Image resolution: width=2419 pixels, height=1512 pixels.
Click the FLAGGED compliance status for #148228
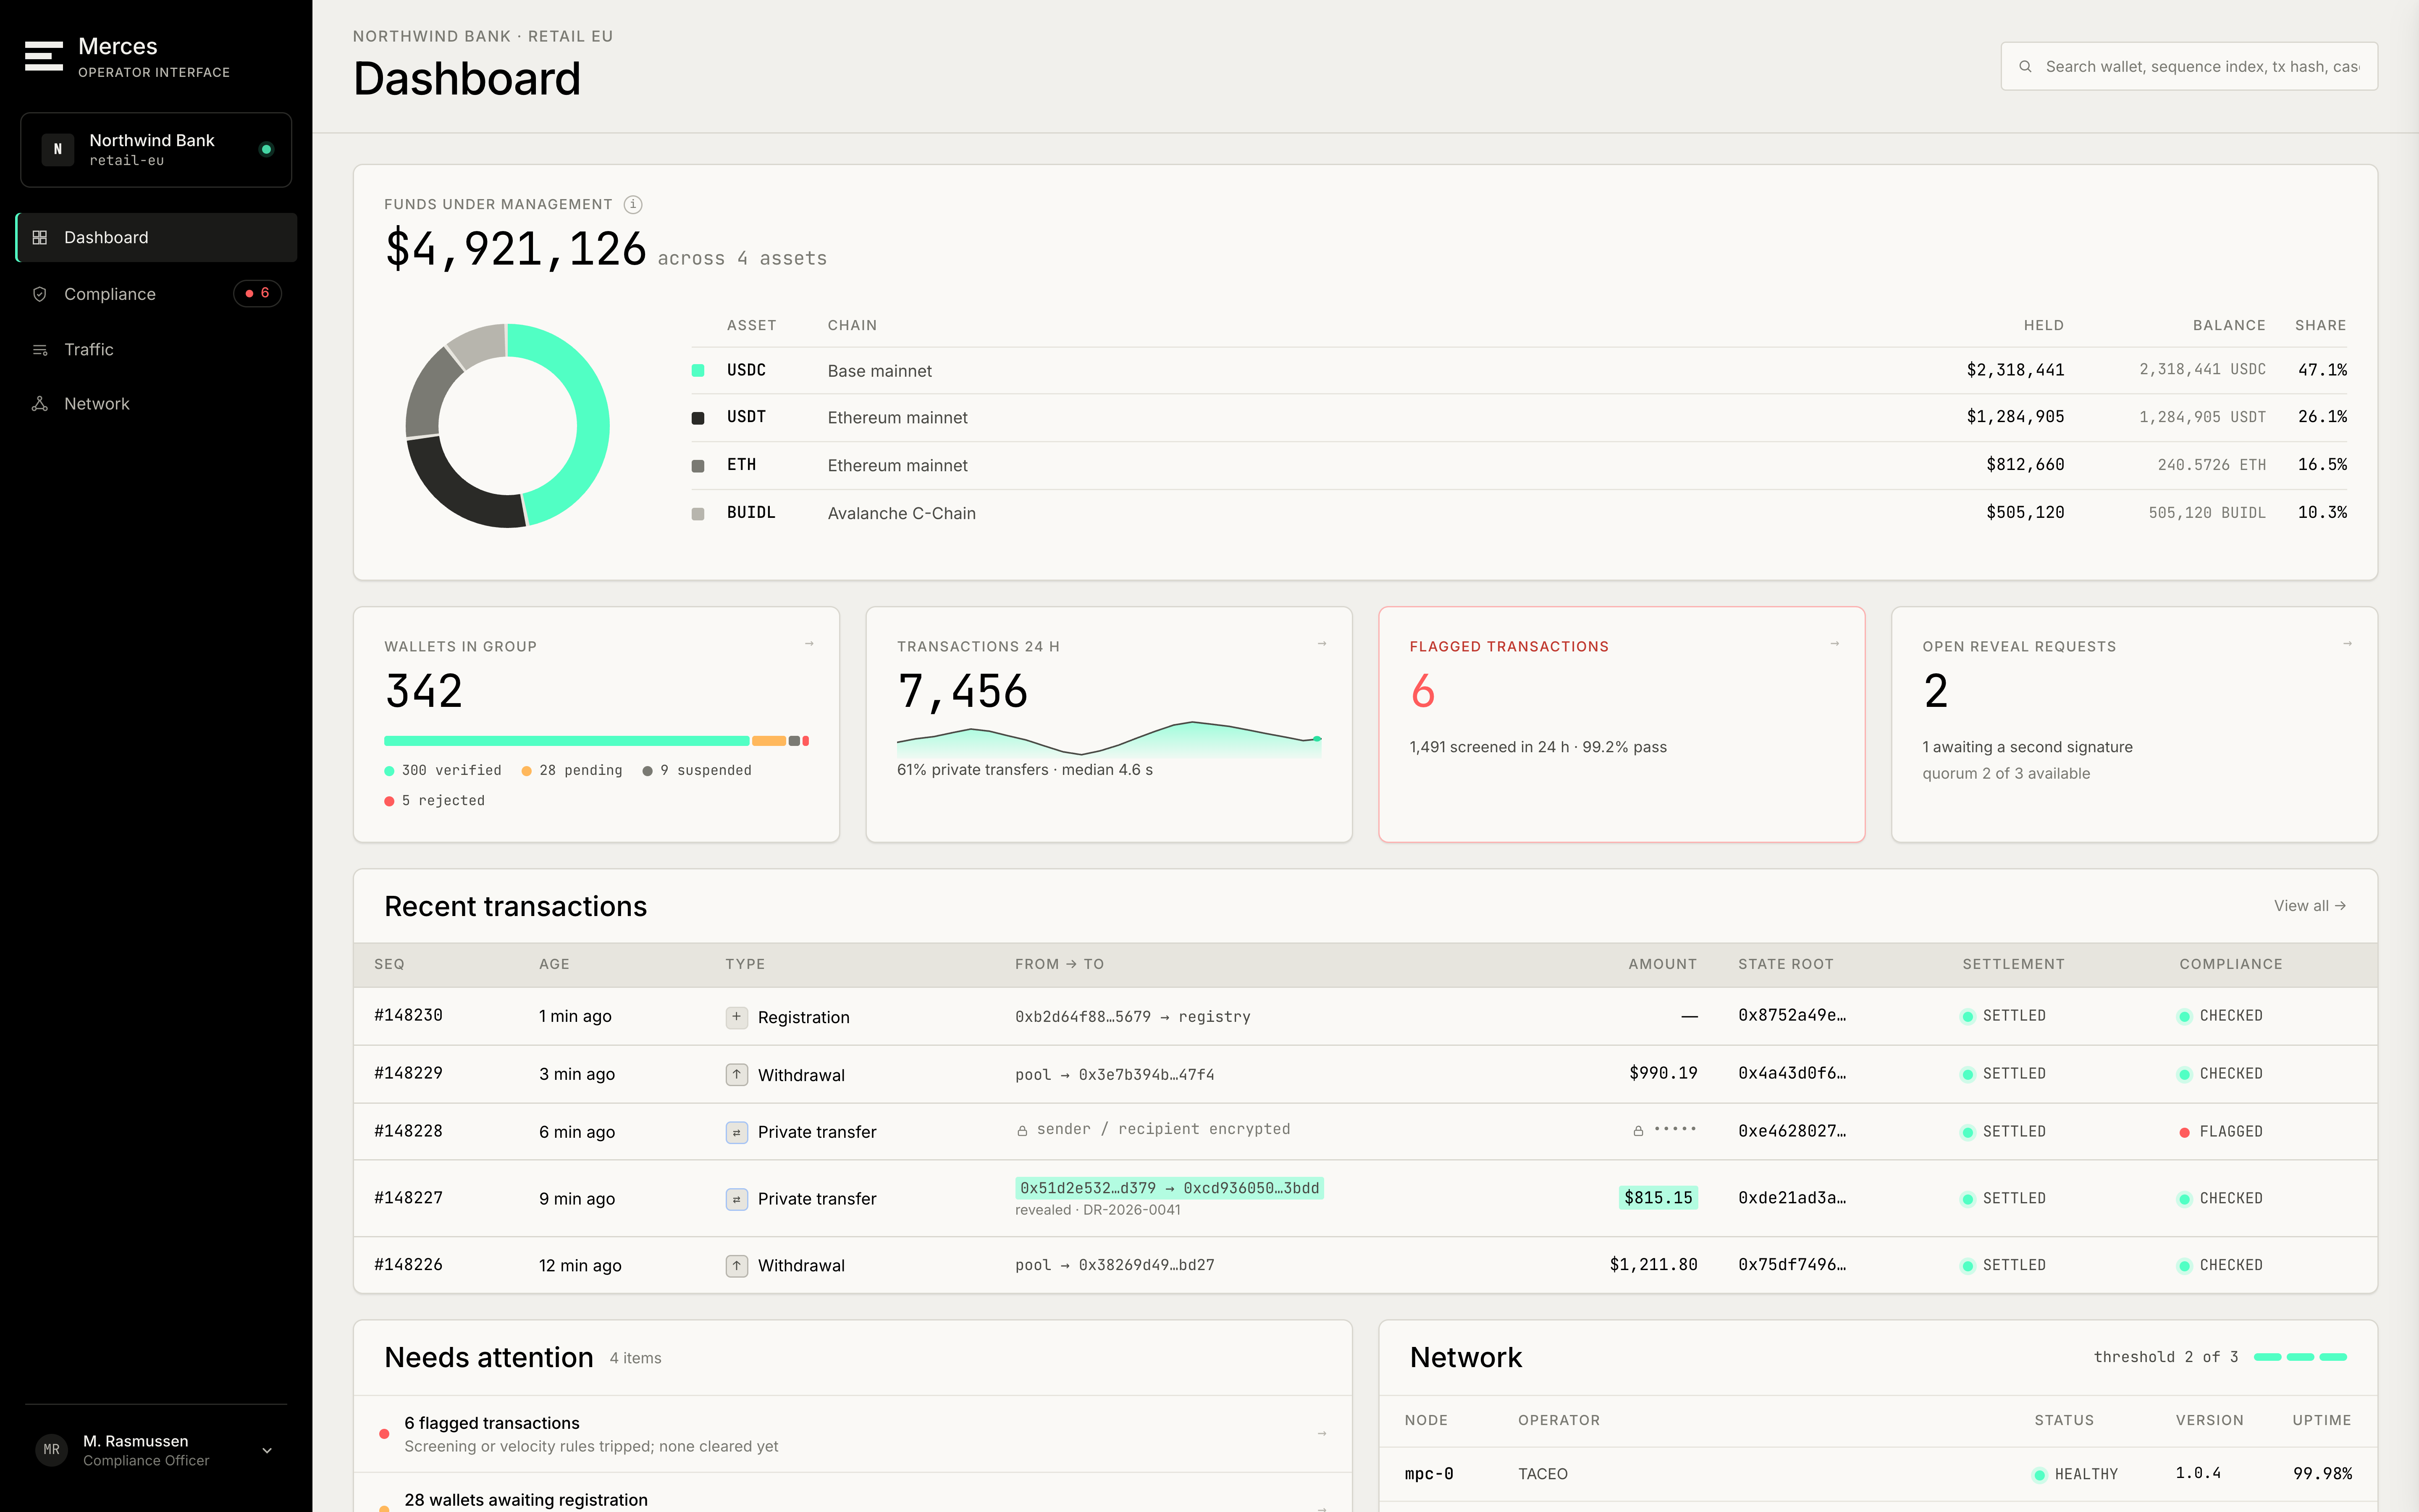(x=2221, y=1132)
